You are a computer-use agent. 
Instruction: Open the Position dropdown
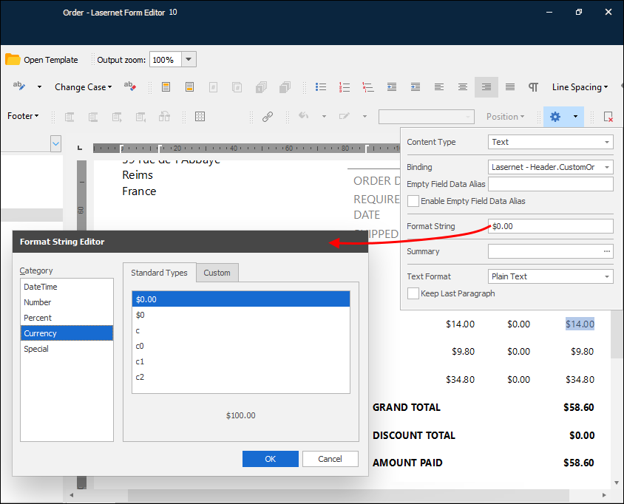(x=506, y=117)
